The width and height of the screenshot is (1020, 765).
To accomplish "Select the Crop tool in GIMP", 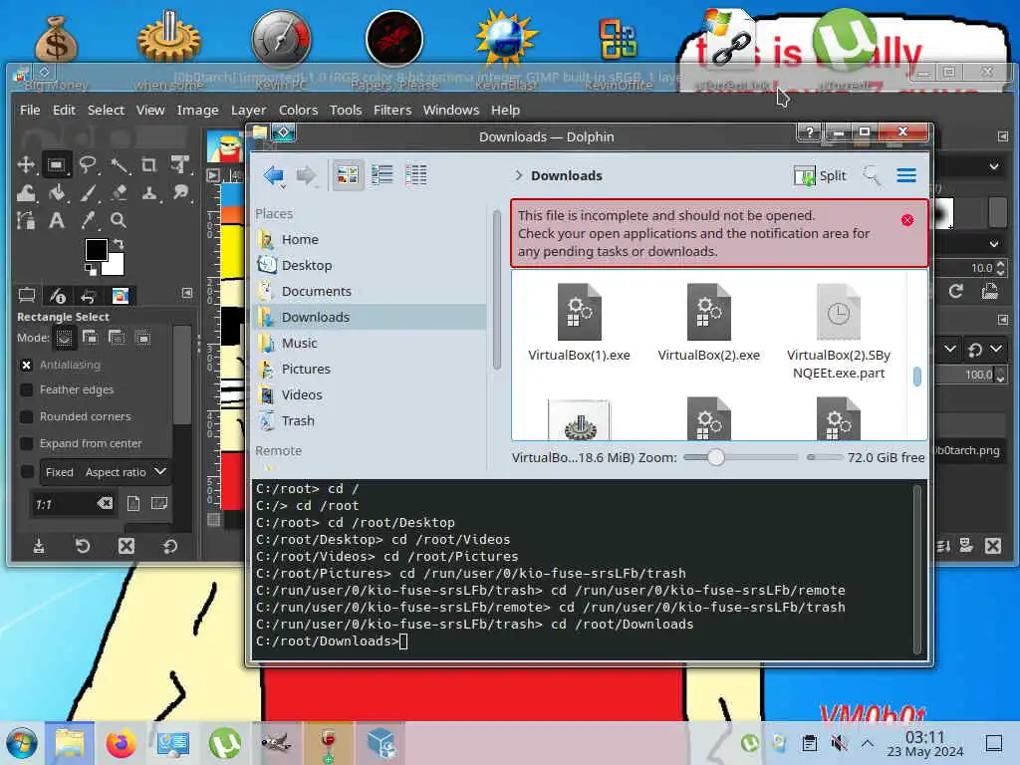I will pos(149,164).
